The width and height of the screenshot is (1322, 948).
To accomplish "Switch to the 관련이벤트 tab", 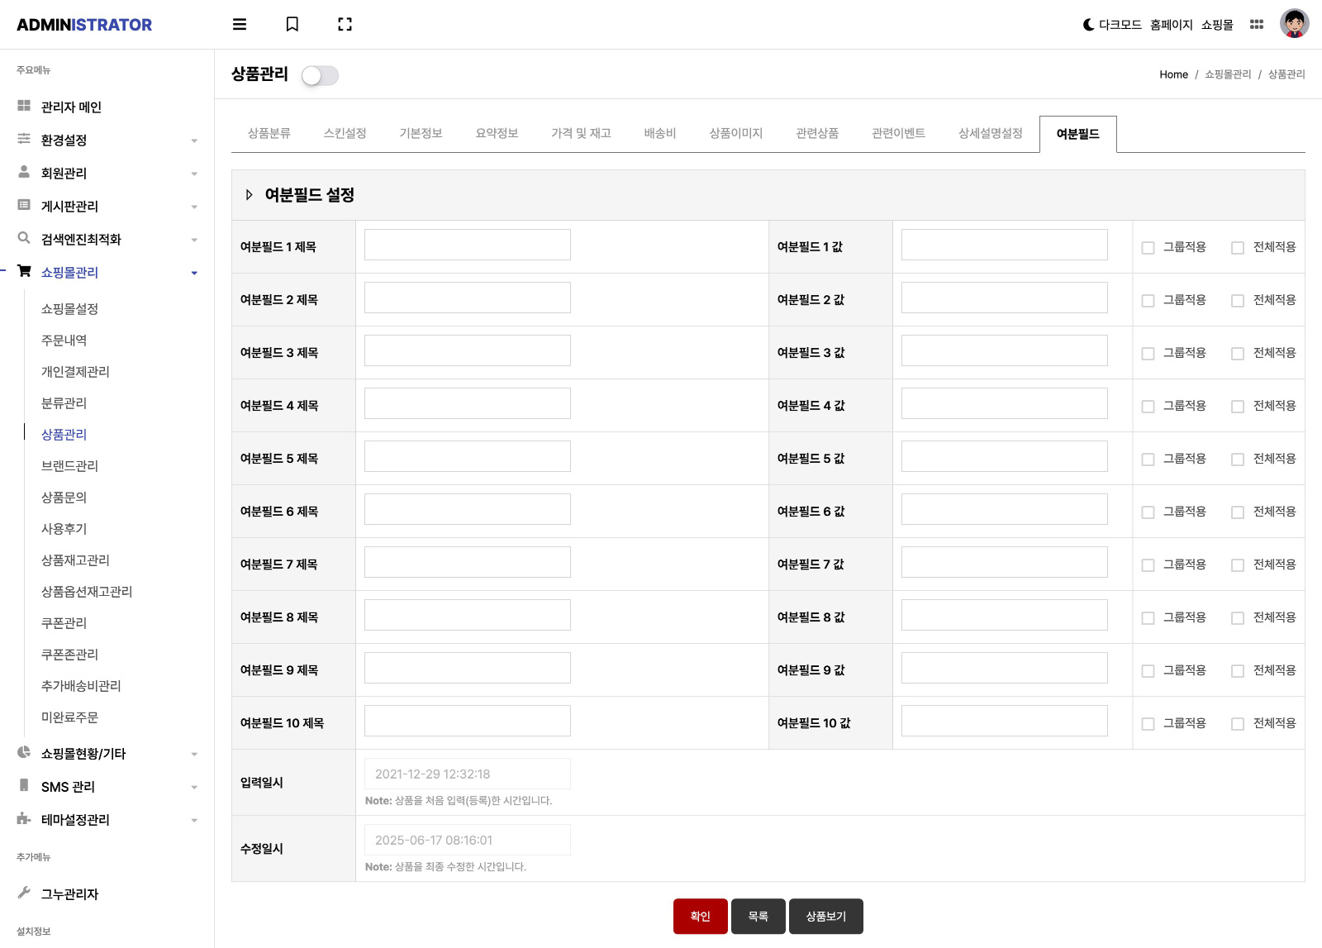I will pos(899,133).
